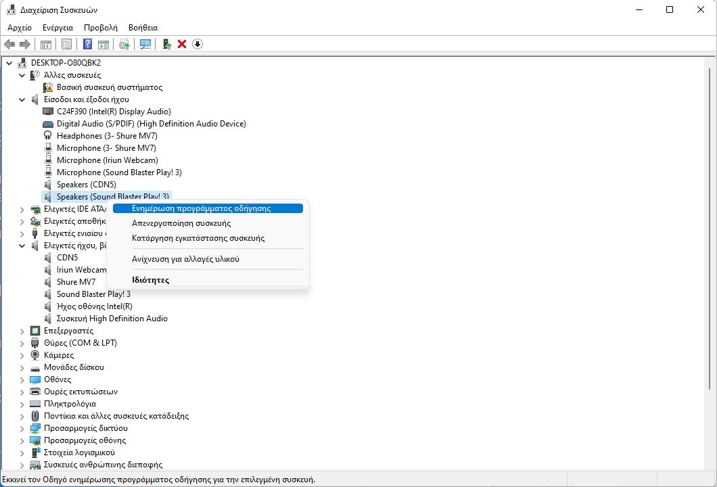Open the Ενέργεια menu
Viewport: 717px width, 487px height.
57,28
